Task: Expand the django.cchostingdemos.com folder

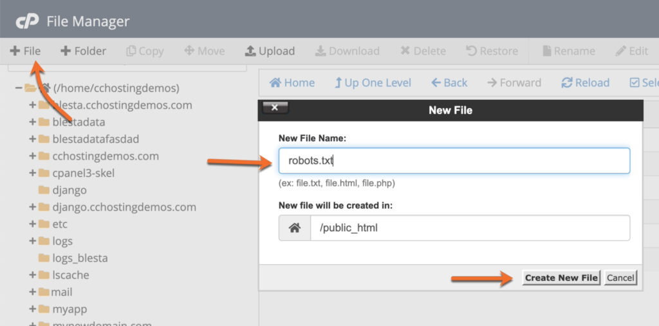Action: 32,207
